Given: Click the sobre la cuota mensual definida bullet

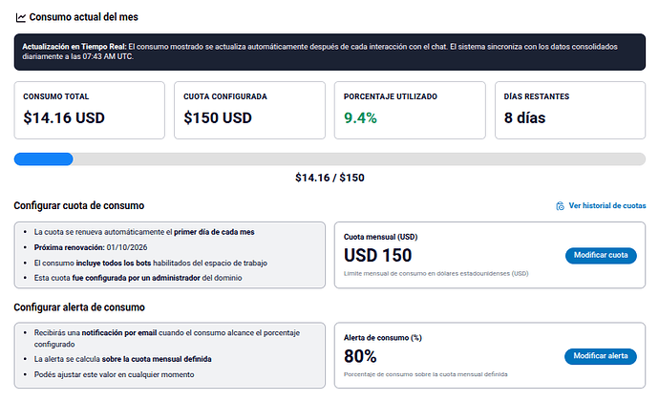Looking at the screenshot, I should coord(122,359).
